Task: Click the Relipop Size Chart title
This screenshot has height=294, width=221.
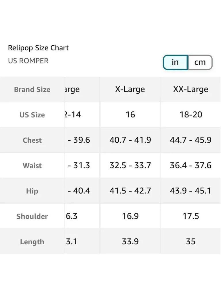Action: tap(38, 48)
